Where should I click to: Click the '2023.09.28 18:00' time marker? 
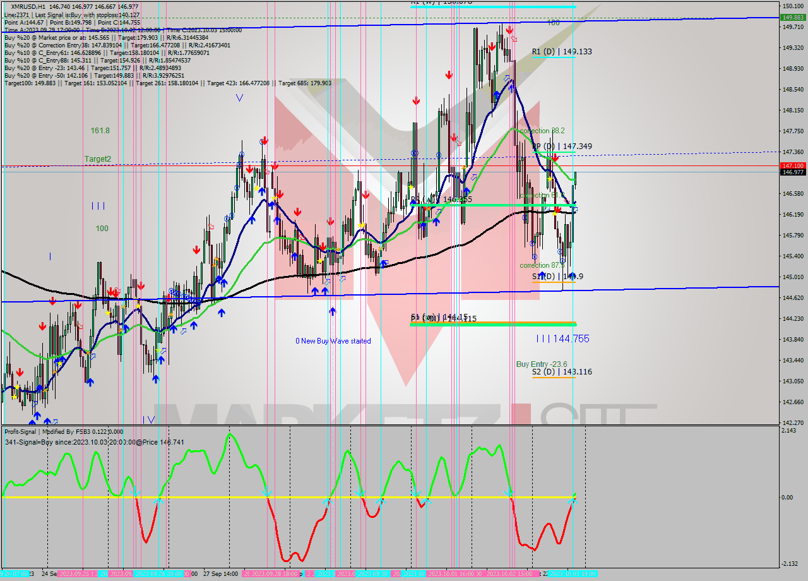tap(274, 574)
